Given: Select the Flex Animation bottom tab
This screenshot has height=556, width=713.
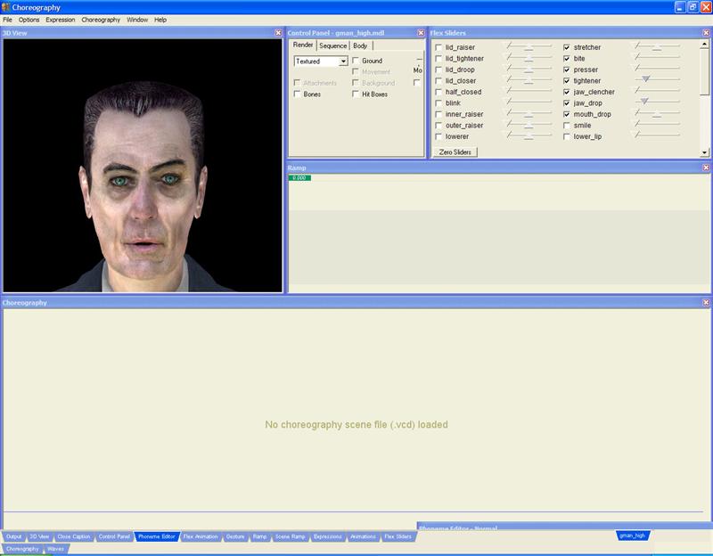Looking at the screenshot, I should coord(200,537).
